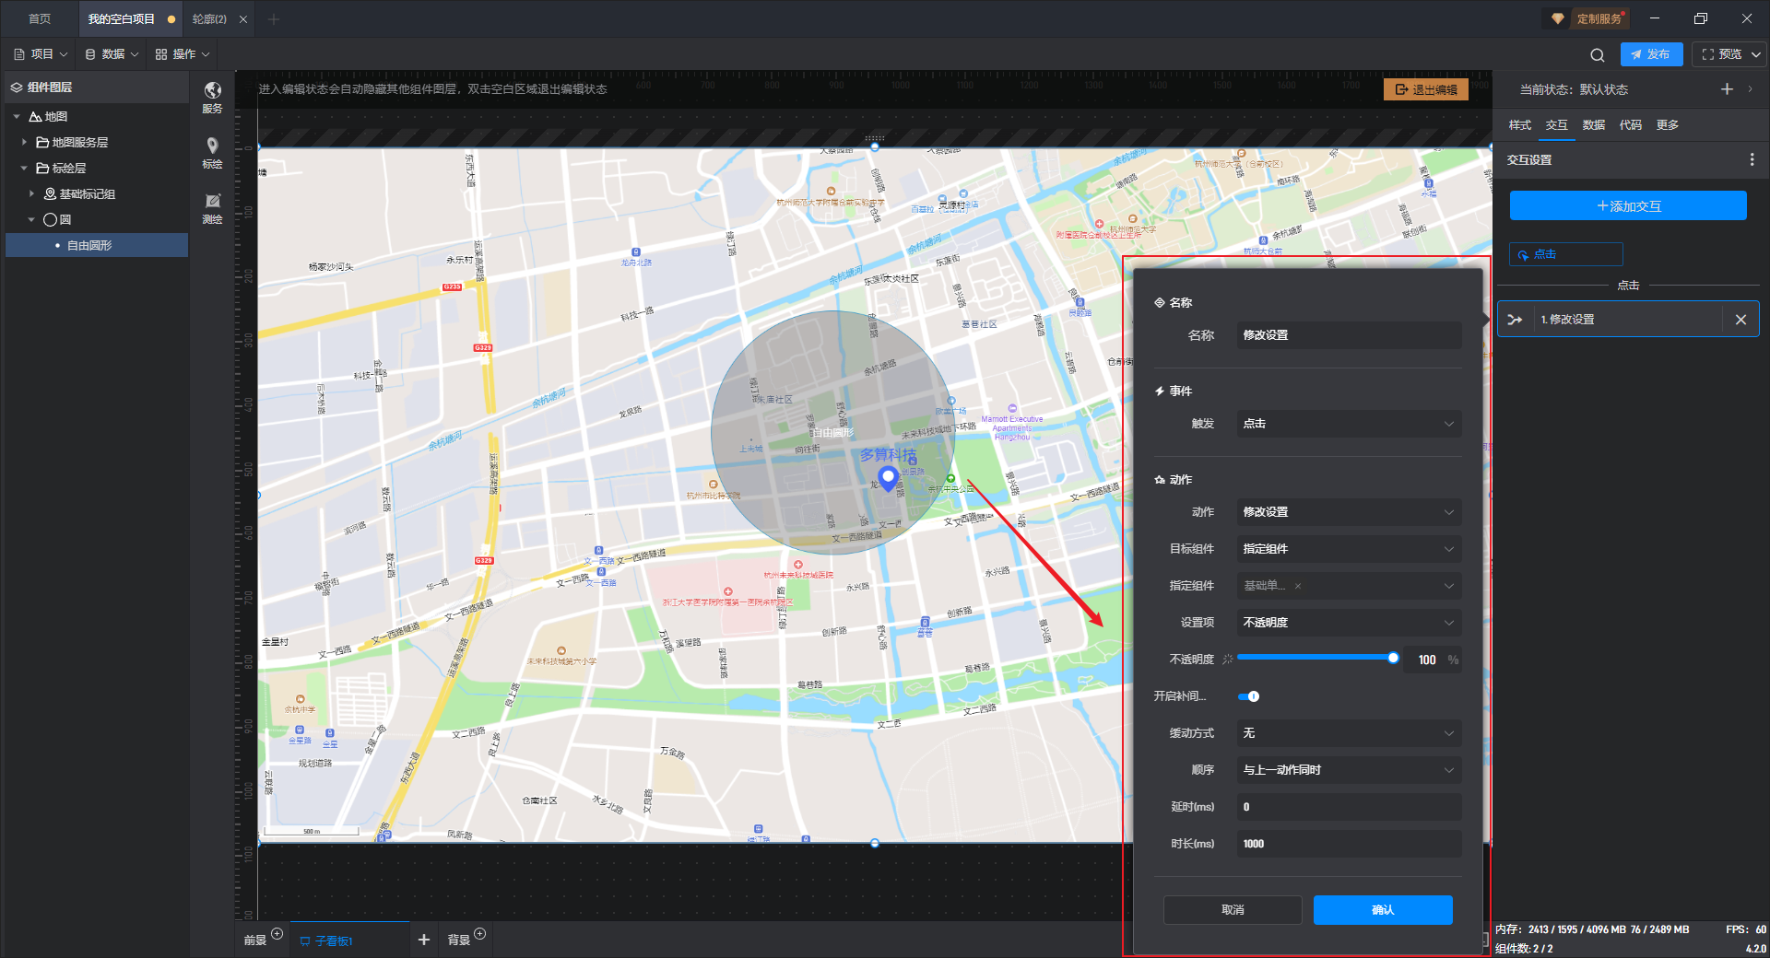Open the 交互设置 three-dot menu

click(1752, 159)
